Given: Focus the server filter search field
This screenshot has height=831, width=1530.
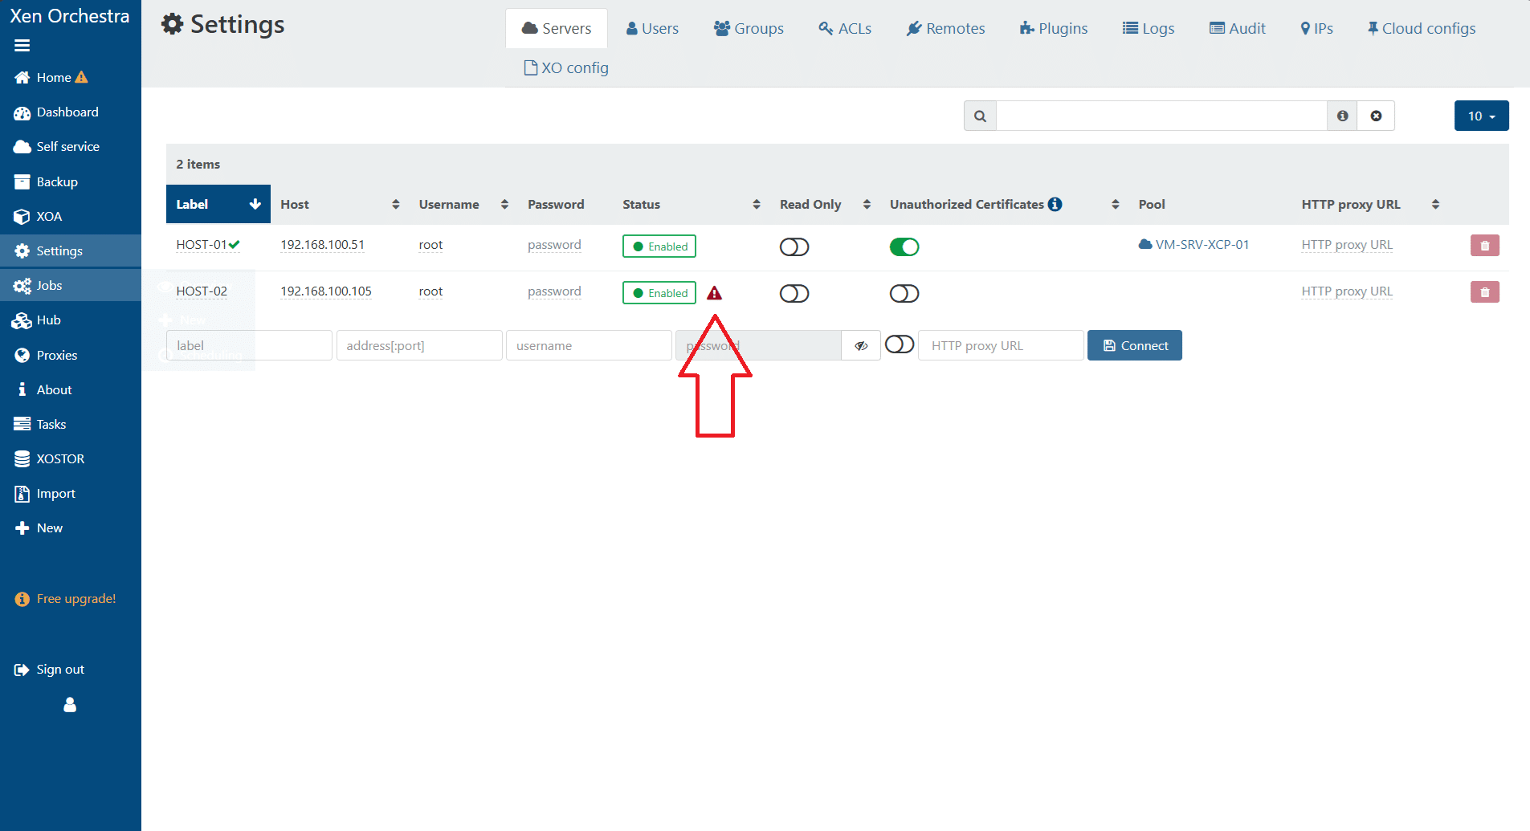Looking at the screenshot, I should tap(1161, 116).
